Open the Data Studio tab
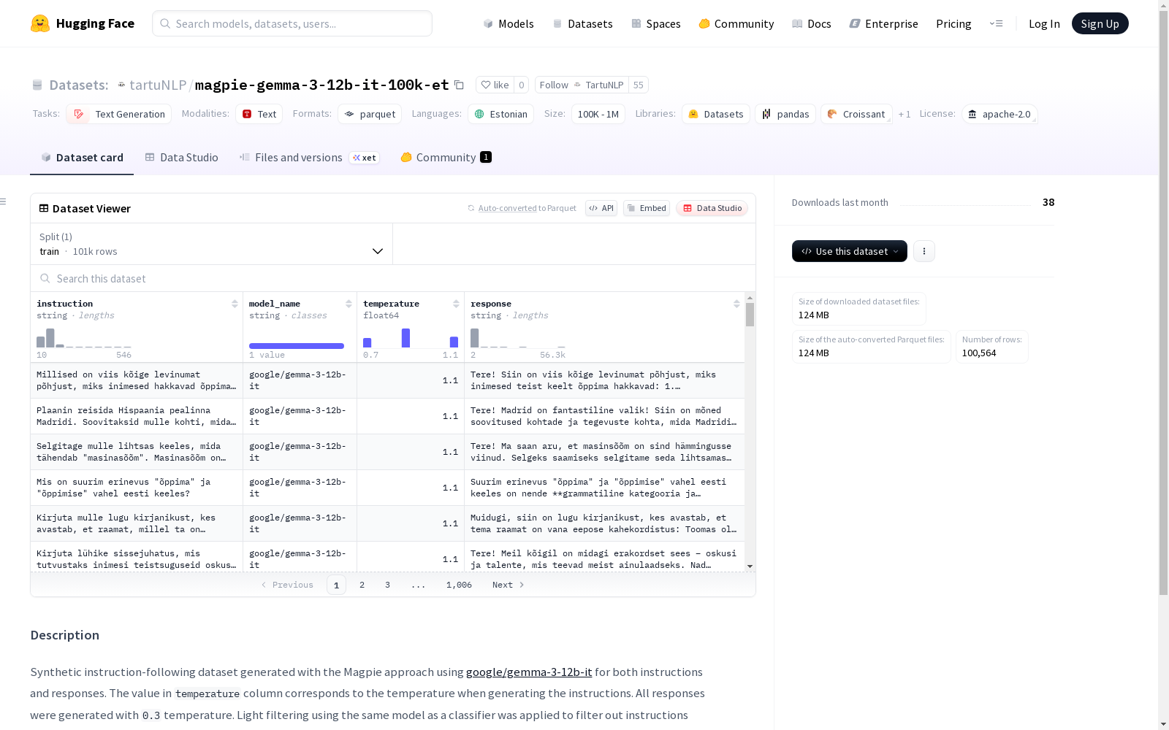1169x730 pixels. tap(182, 158)
